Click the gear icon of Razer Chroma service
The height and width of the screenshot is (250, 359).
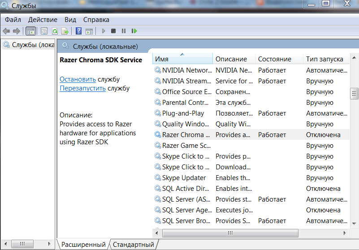(x=157, y=134)
